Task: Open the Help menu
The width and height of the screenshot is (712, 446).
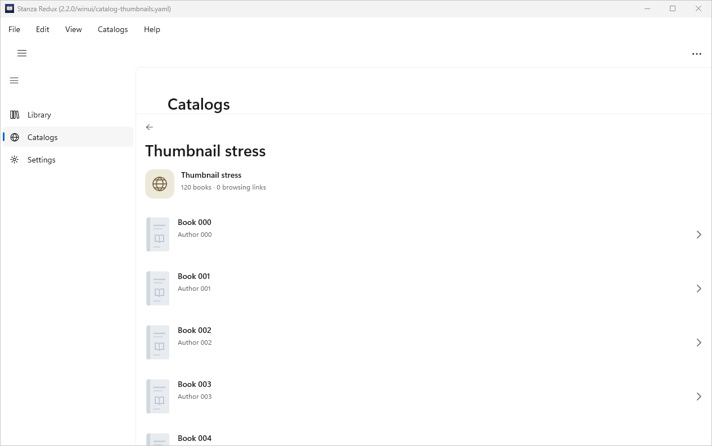Action: pyautogui.click(x=152, y=29)
